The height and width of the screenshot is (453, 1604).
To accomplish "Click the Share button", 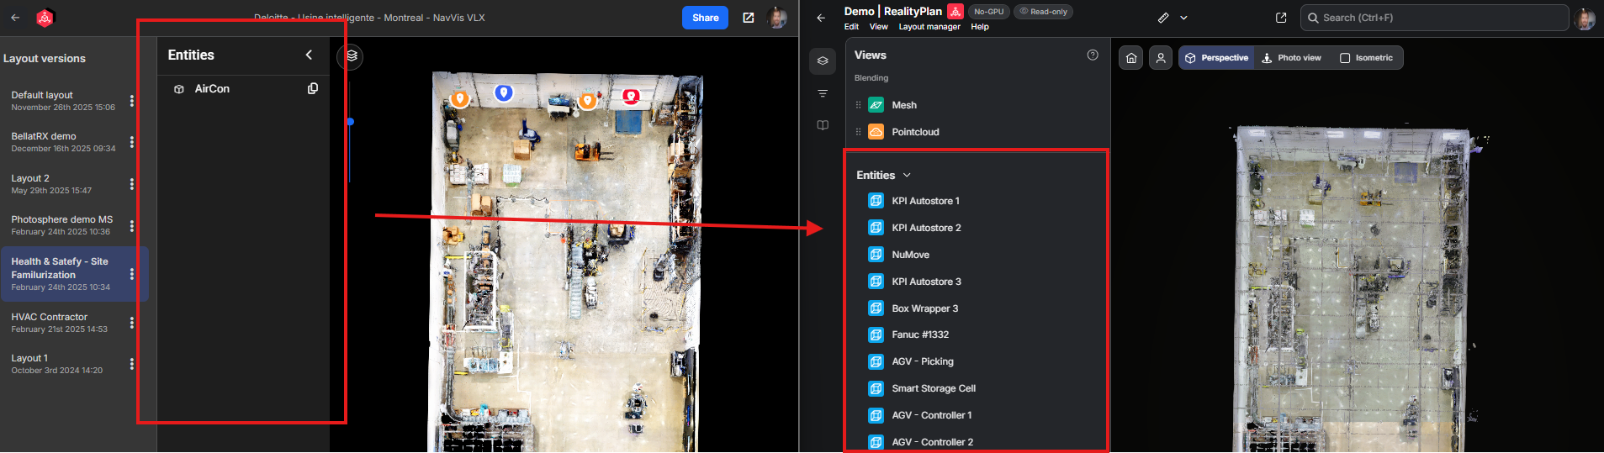I will tap(705, 18).
